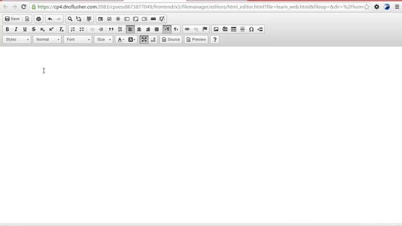Insert a horizontal line
Viewport: 402px width, 226px height.
click(242, 30)
